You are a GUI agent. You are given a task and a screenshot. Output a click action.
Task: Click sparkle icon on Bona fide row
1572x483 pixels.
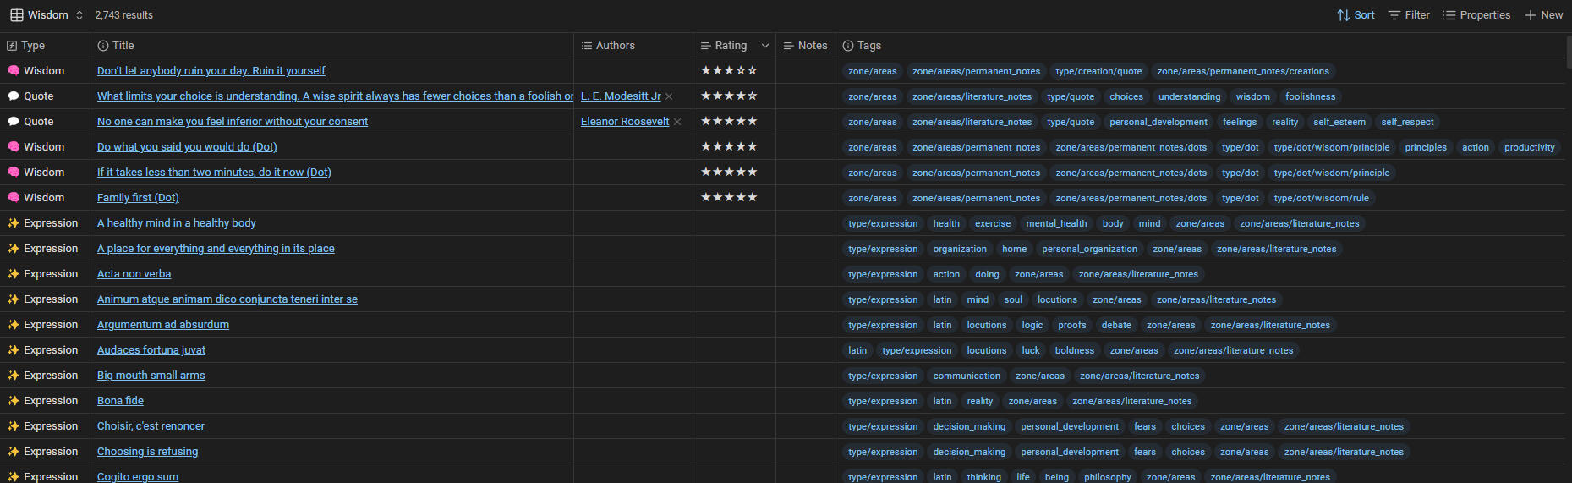[14, 401]
